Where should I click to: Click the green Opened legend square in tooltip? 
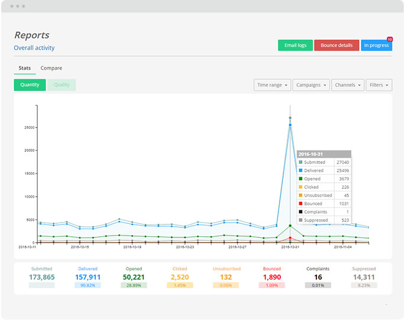pyautogui.click(x=300, y=179)
